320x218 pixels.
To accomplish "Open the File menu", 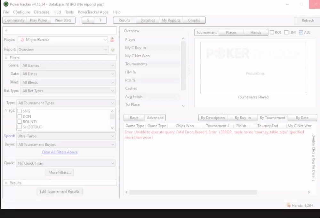I will (x=6, y=12).
